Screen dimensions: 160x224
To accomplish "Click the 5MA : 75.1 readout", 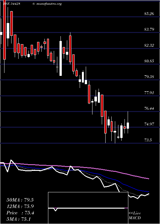I will 19,219.
